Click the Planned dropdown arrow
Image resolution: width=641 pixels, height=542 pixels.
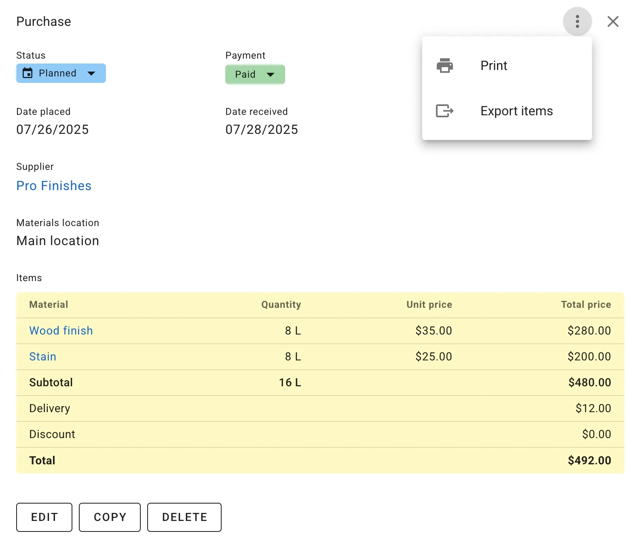[x=91, y=73]
